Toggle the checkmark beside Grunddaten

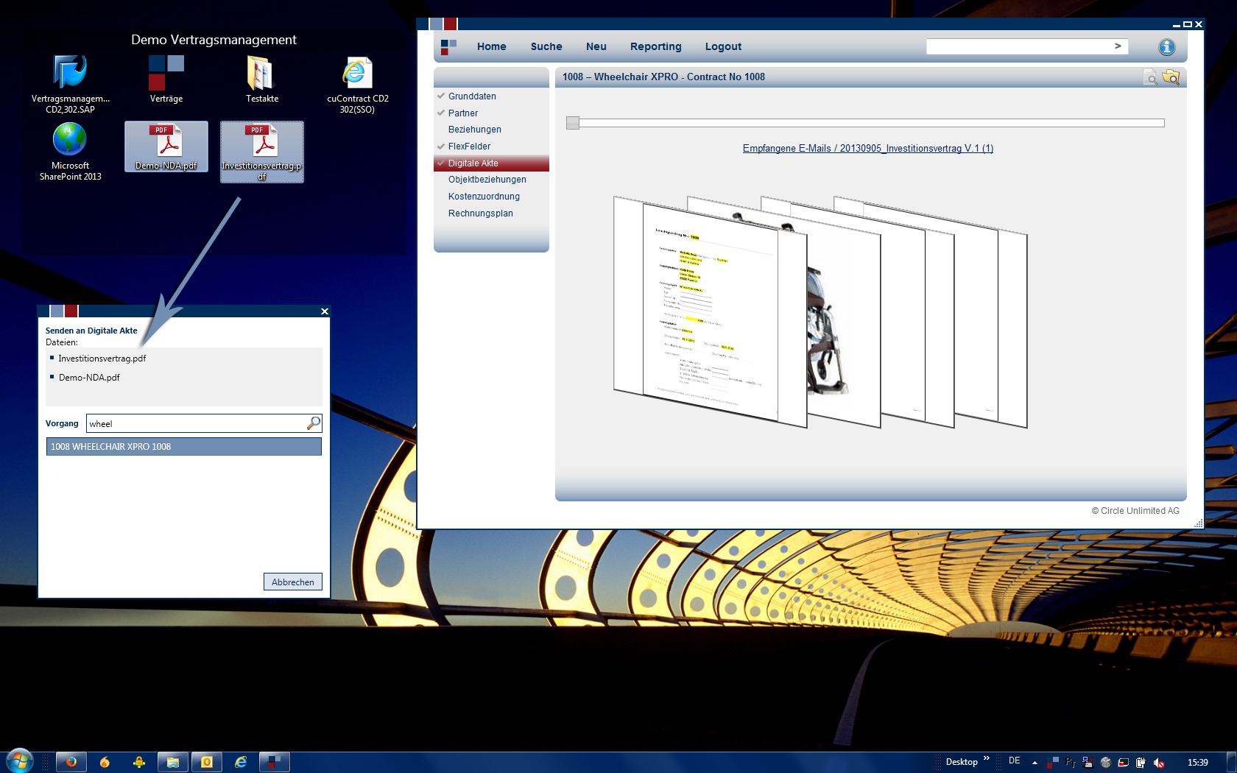[440, 96]
